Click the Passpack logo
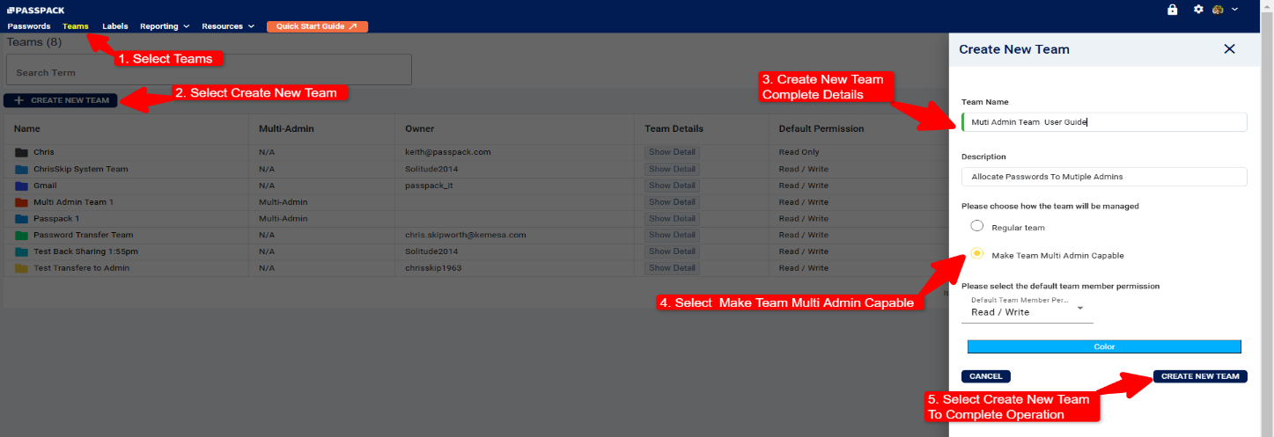 [35, 11]
